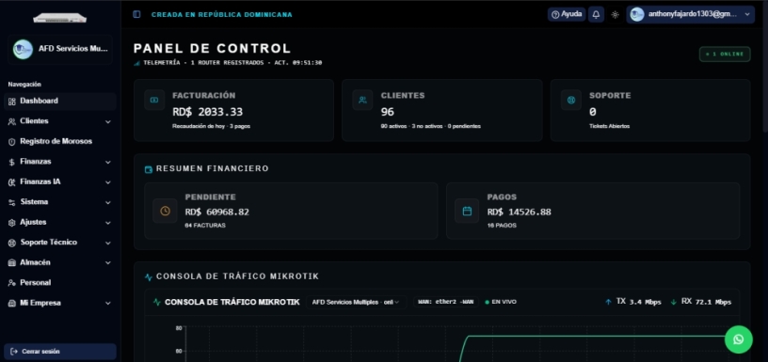Click the Cerrar sesión button
The height and width of the screenshot is (362, 768).
tap(59, 352)
